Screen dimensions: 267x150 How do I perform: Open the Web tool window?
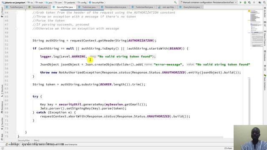(x=2, y=137)
